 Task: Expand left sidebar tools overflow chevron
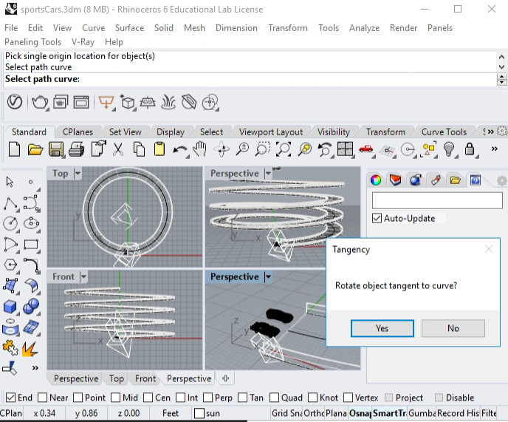click(35, 368)
